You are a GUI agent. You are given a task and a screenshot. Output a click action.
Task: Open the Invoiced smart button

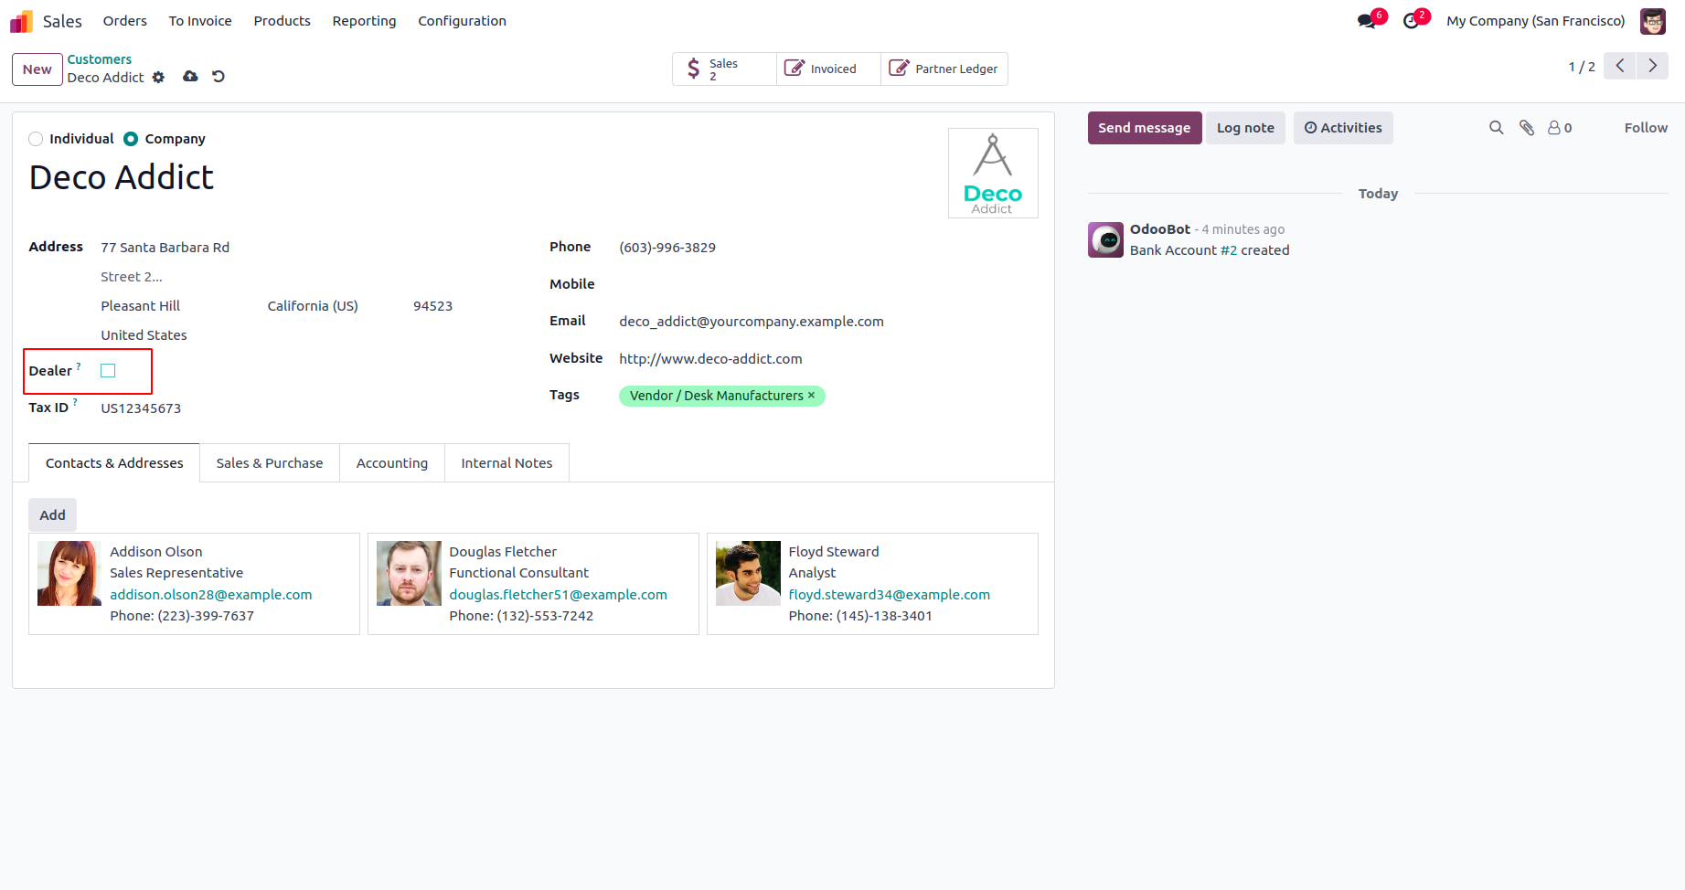point(828,69)
